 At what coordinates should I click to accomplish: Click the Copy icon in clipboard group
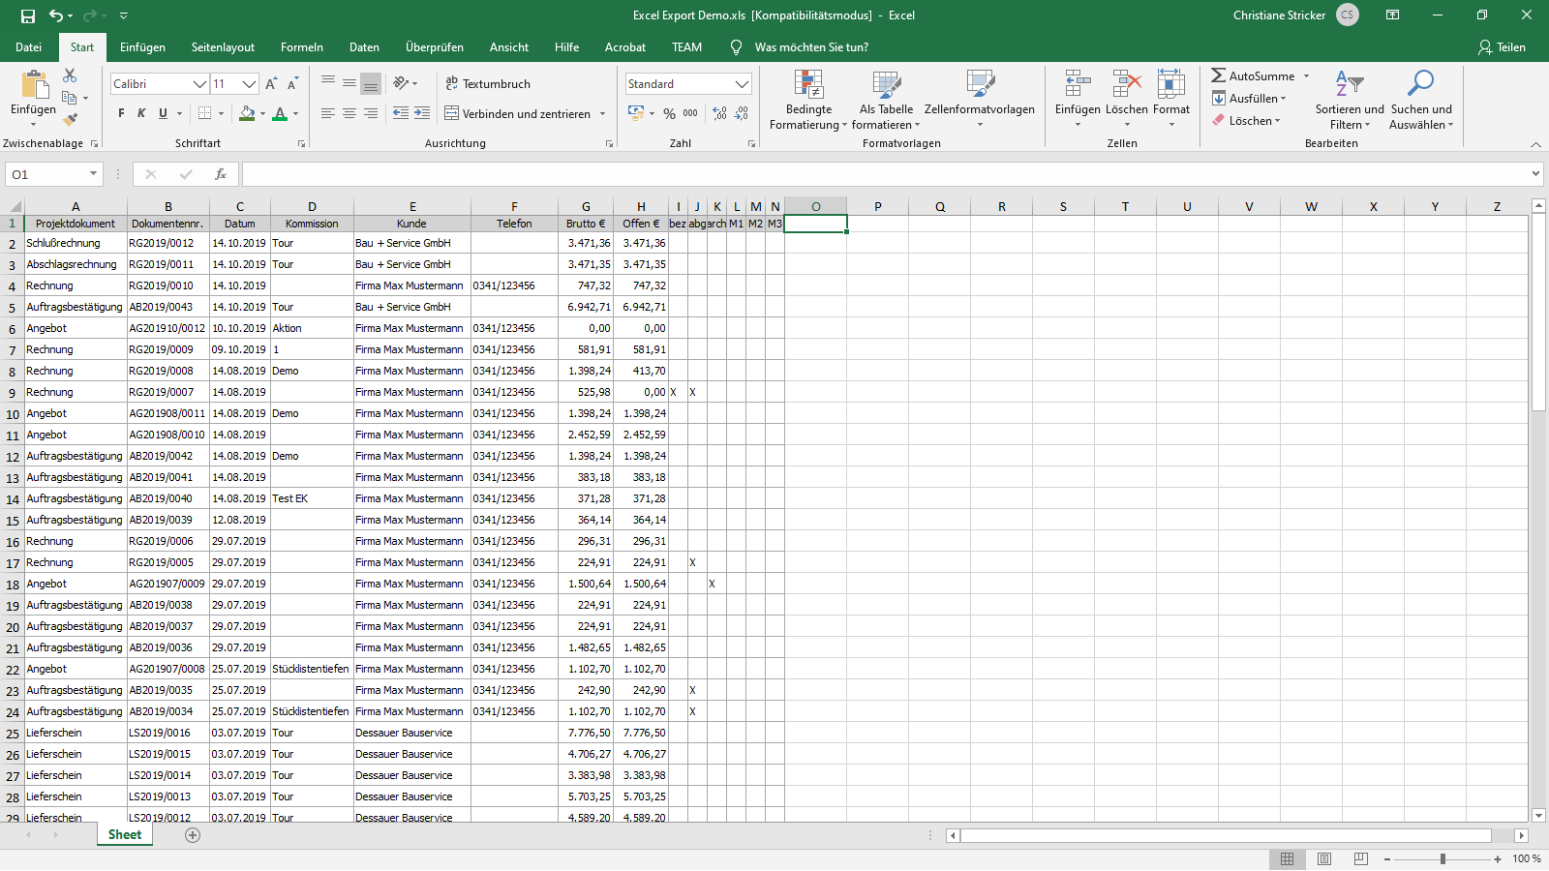(x=69, y=98)
